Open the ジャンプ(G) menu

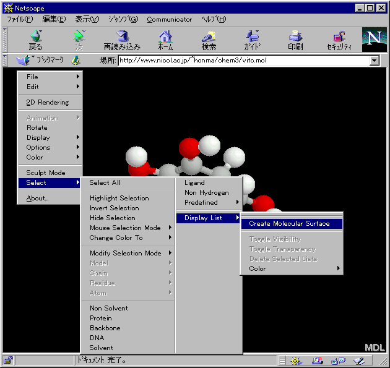pos(123,19)
